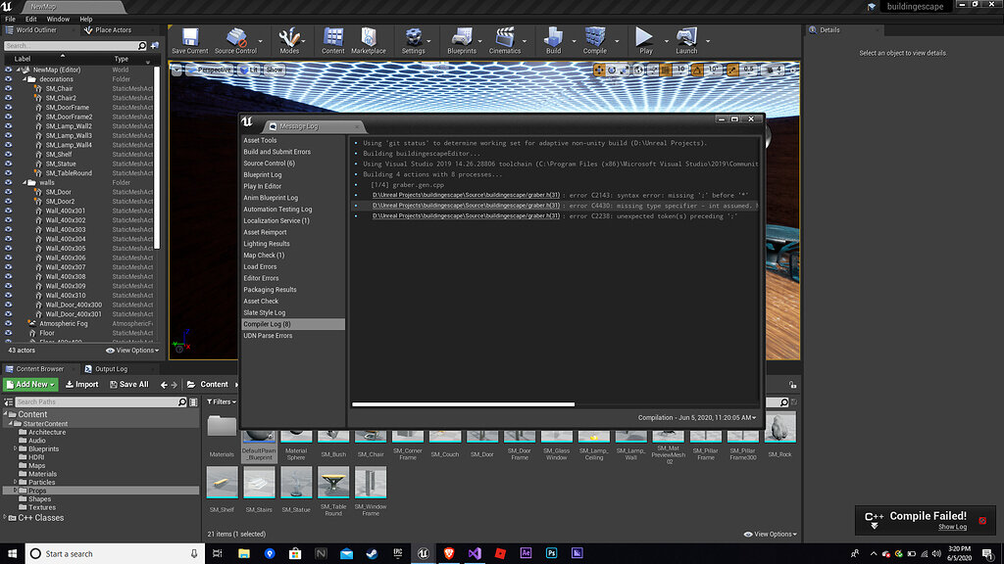
Task: Click the Launch toolbar icon
Action: tap(686, 40)
